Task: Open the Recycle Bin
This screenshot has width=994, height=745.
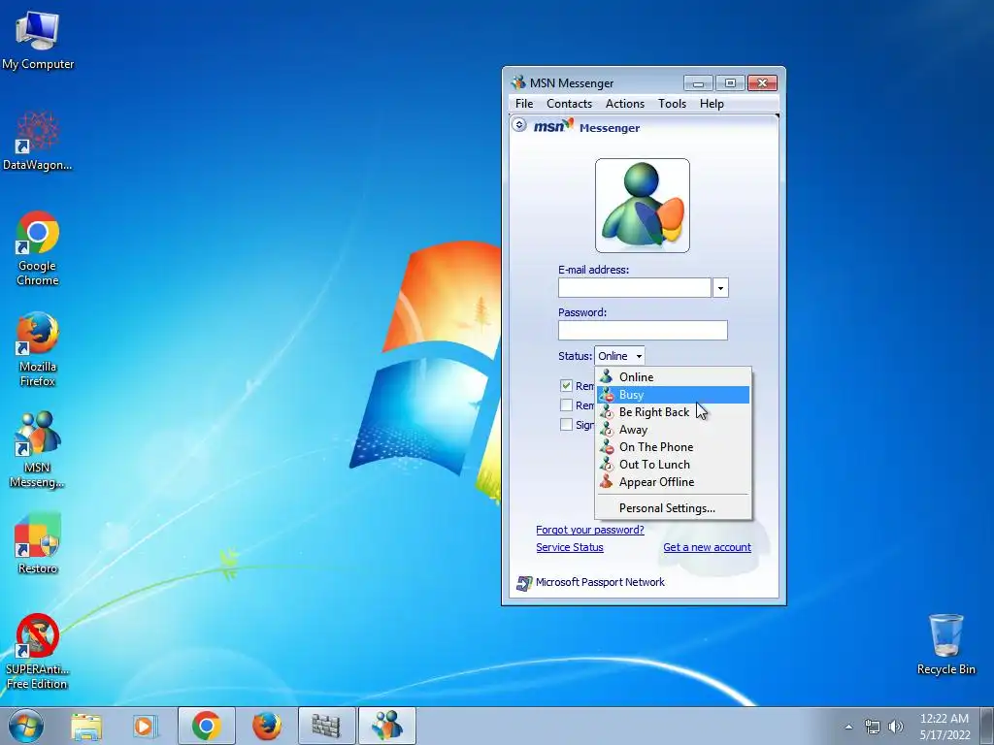Action: coord(945,644)
